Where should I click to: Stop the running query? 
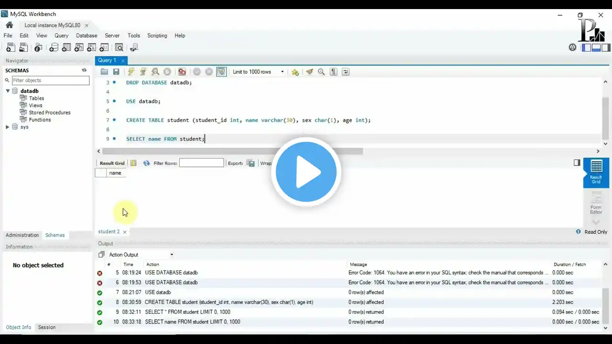[x=167, y=72]
